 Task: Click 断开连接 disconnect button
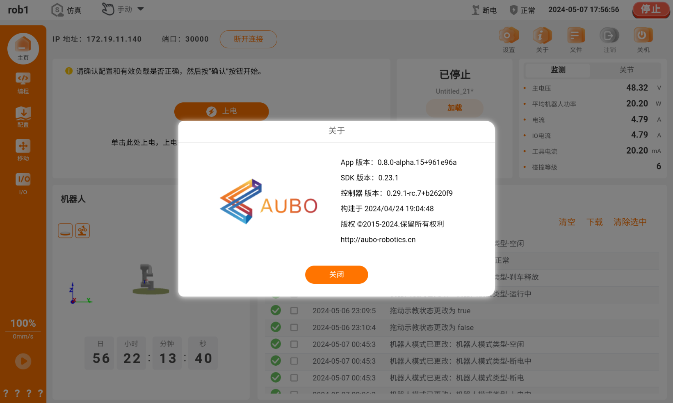pos(249,39)
